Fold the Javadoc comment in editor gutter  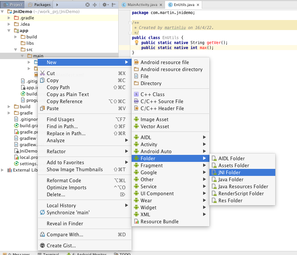pos(130,23)
